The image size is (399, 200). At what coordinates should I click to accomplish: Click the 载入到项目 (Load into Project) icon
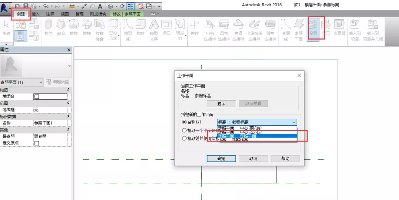click(355, 30)
